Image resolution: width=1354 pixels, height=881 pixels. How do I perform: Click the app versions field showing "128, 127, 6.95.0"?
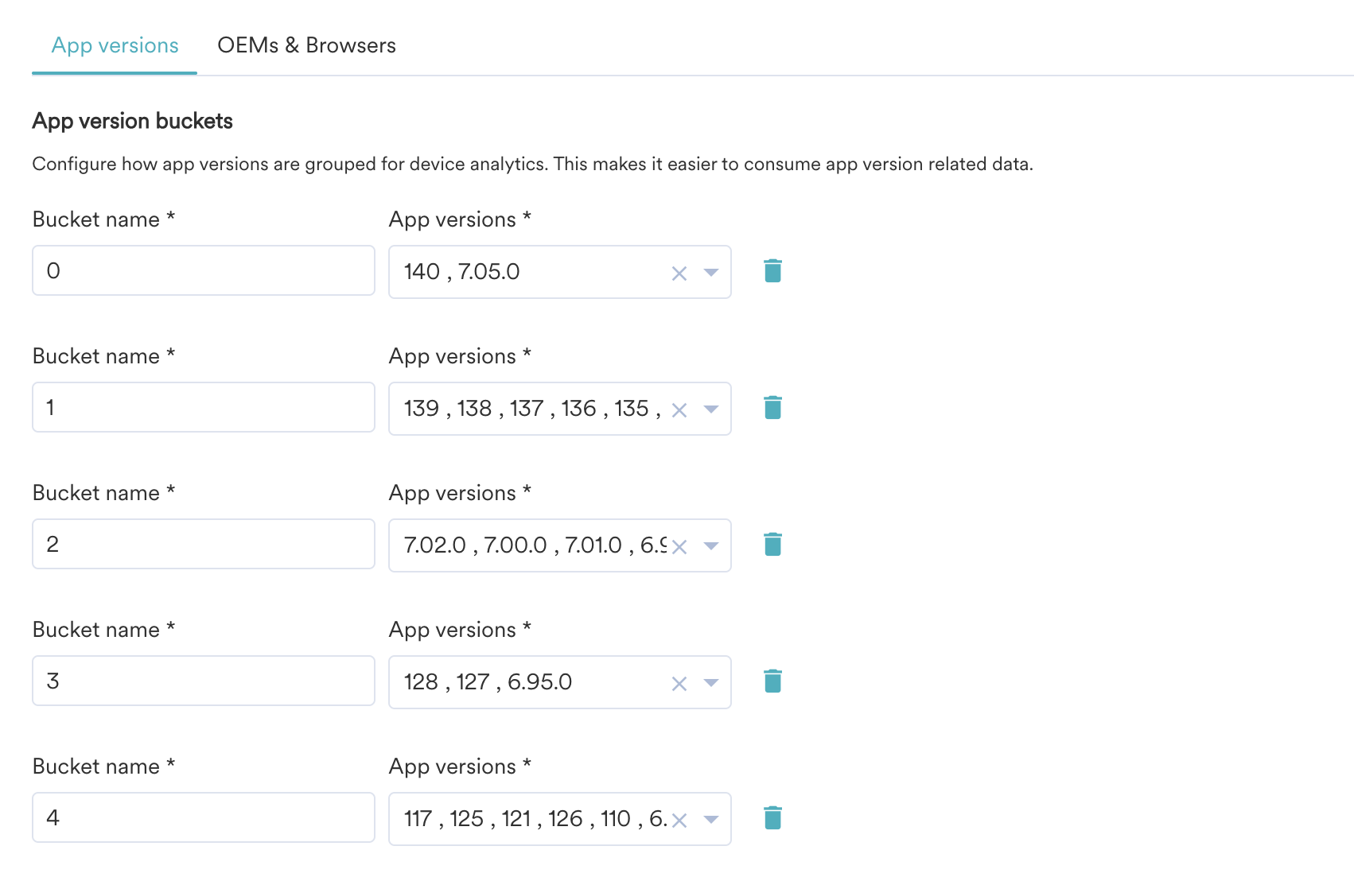click(525, 681)
